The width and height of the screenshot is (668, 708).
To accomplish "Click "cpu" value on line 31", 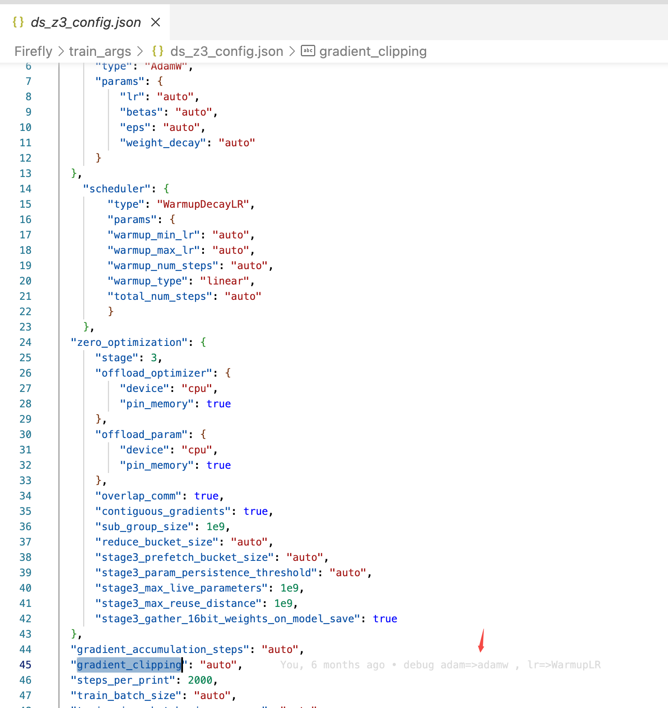I will click(197, 450).
